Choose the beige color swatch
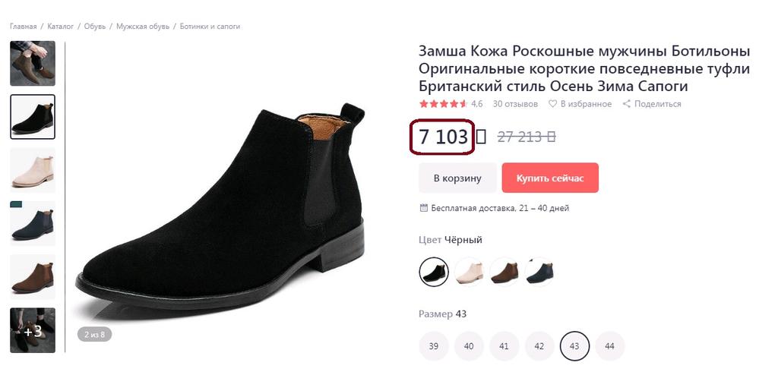The image size is (778, 375). point(469,271)
